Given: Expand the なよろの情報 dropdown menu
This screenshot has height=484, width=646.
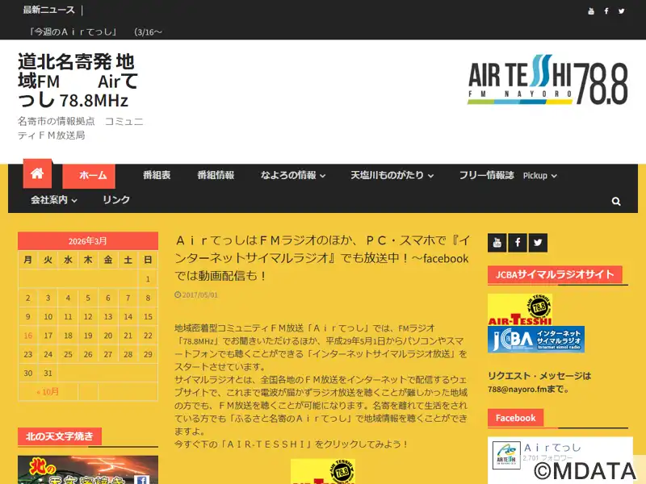Looking at the screenshot, I should 293,175.
